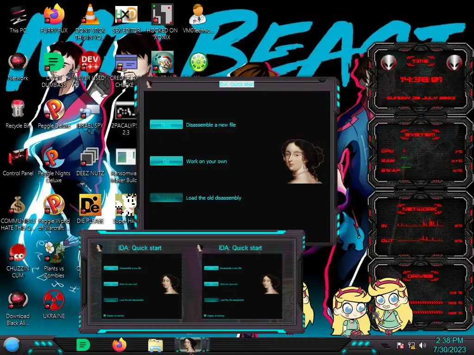
Task: Click the CPU usage bar in System widget
Action: [422, 151]
